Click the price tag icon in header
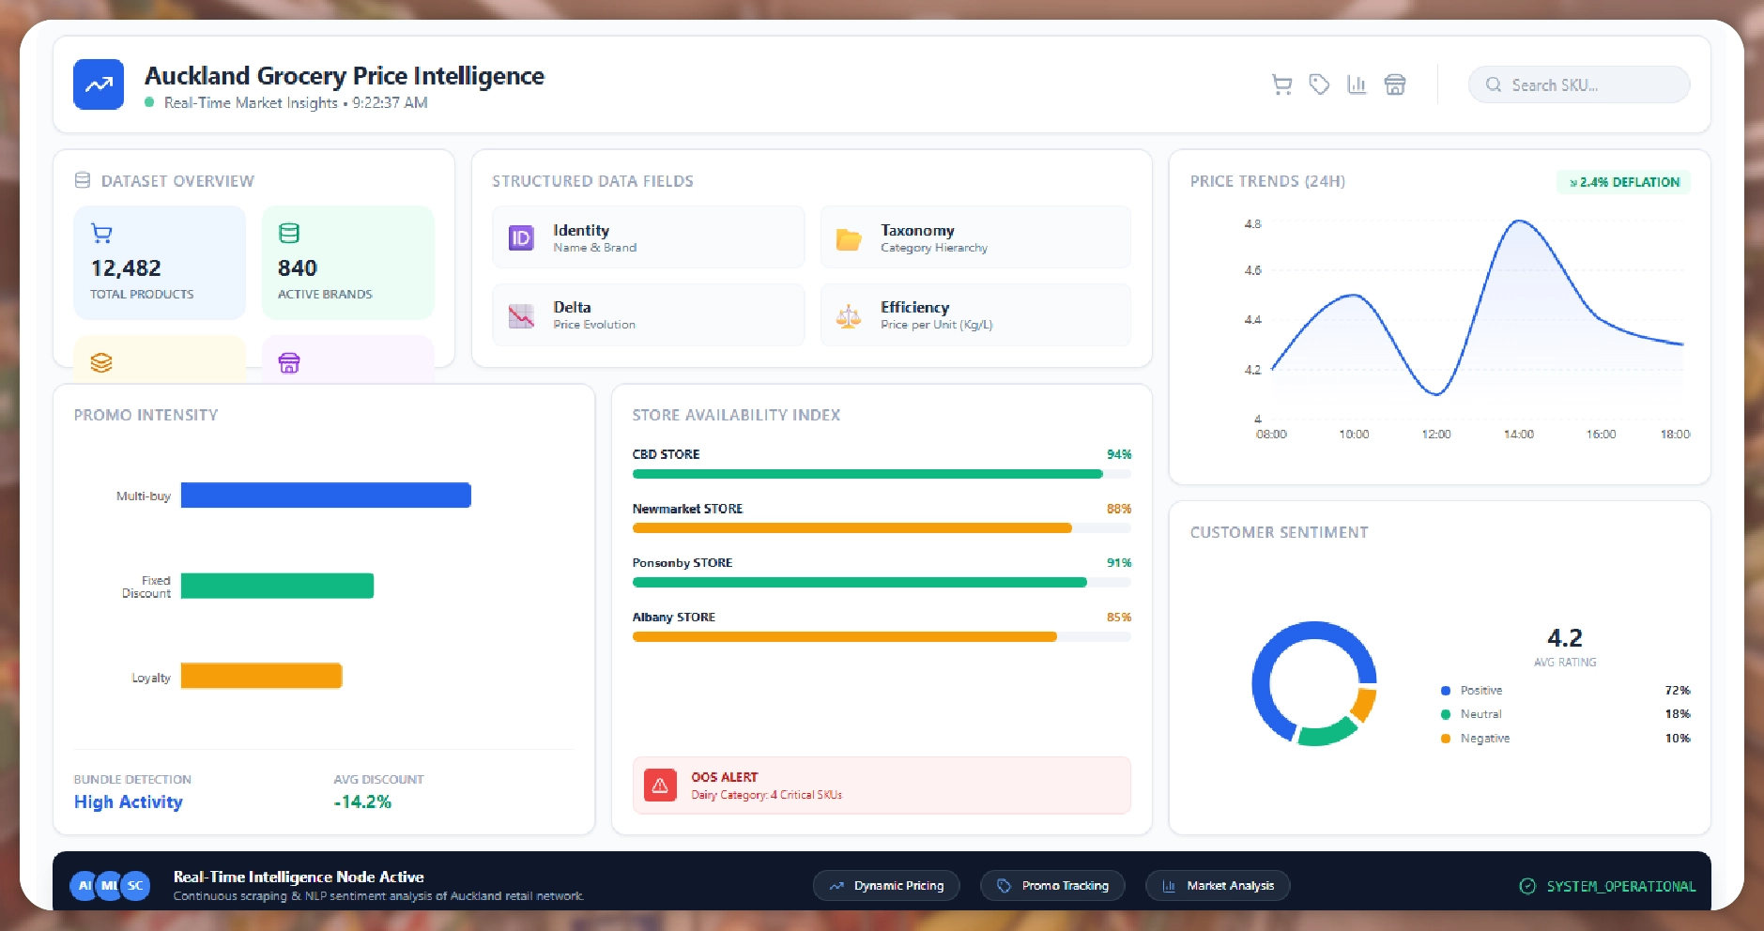Image resolution: width=1764 pixels, height=931 pixels. pyautogui.click(x=1319, y=85)
